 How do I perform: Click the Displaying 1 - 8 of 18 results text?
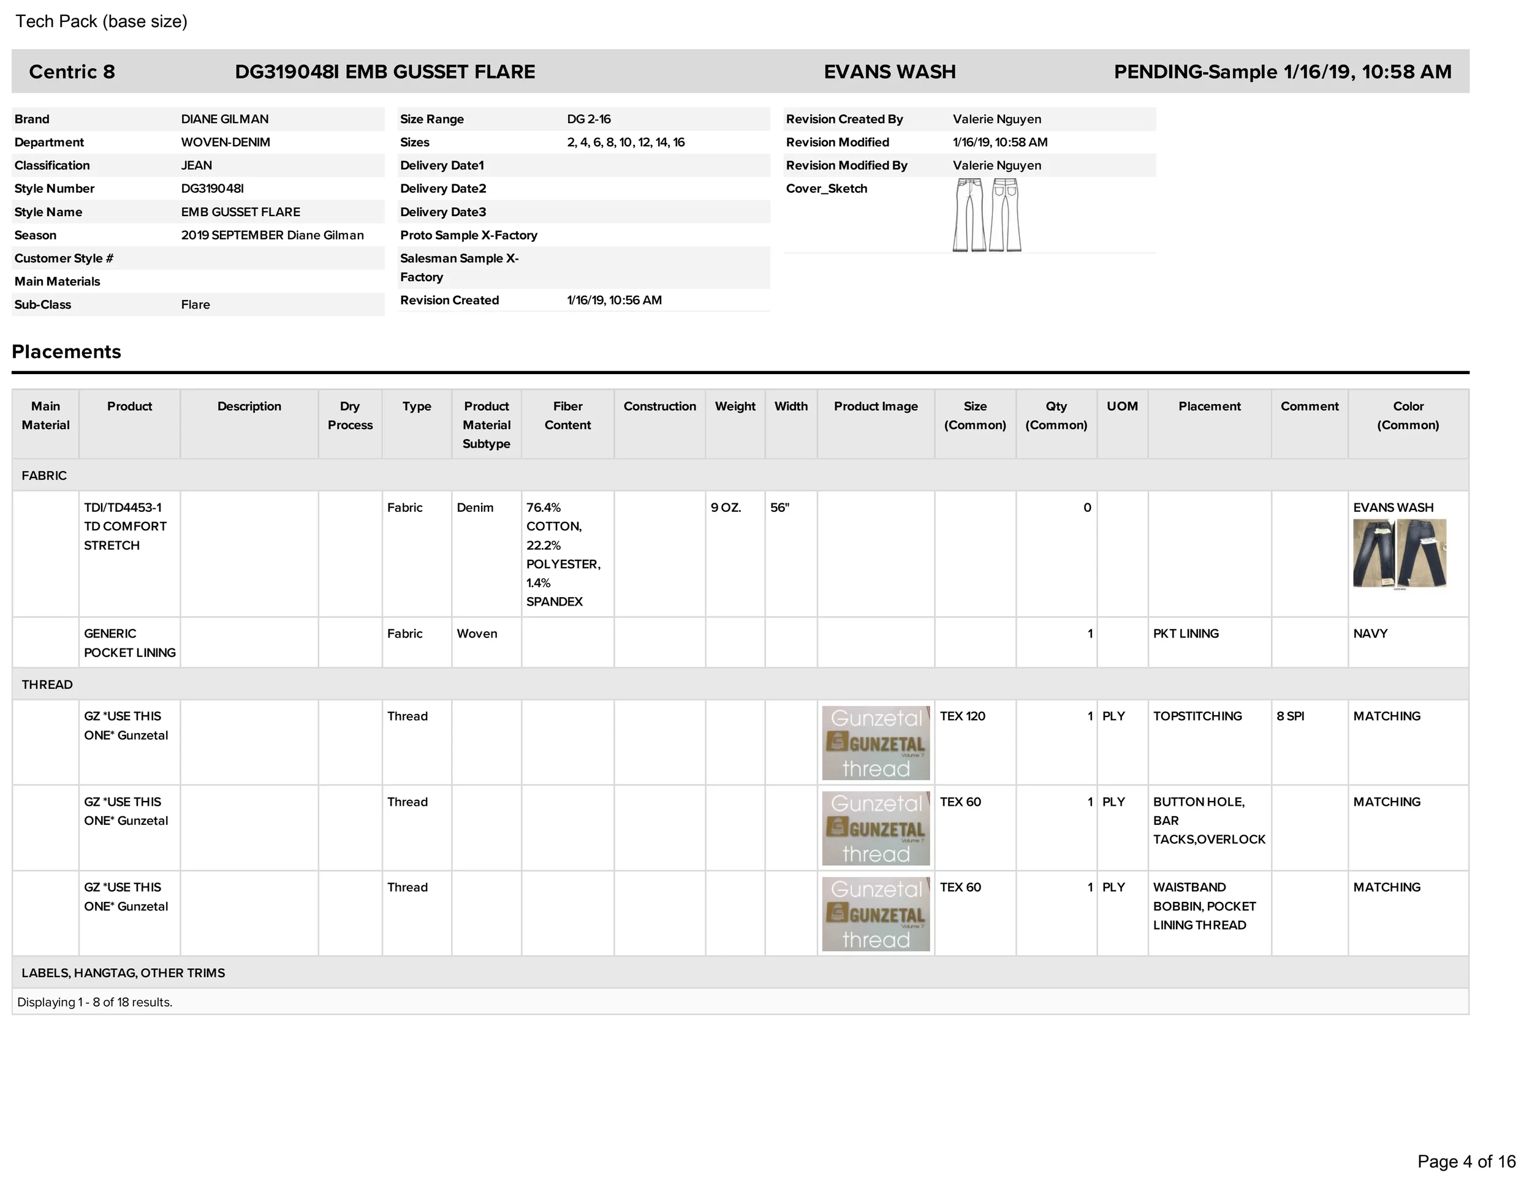tap(95, 1002)
